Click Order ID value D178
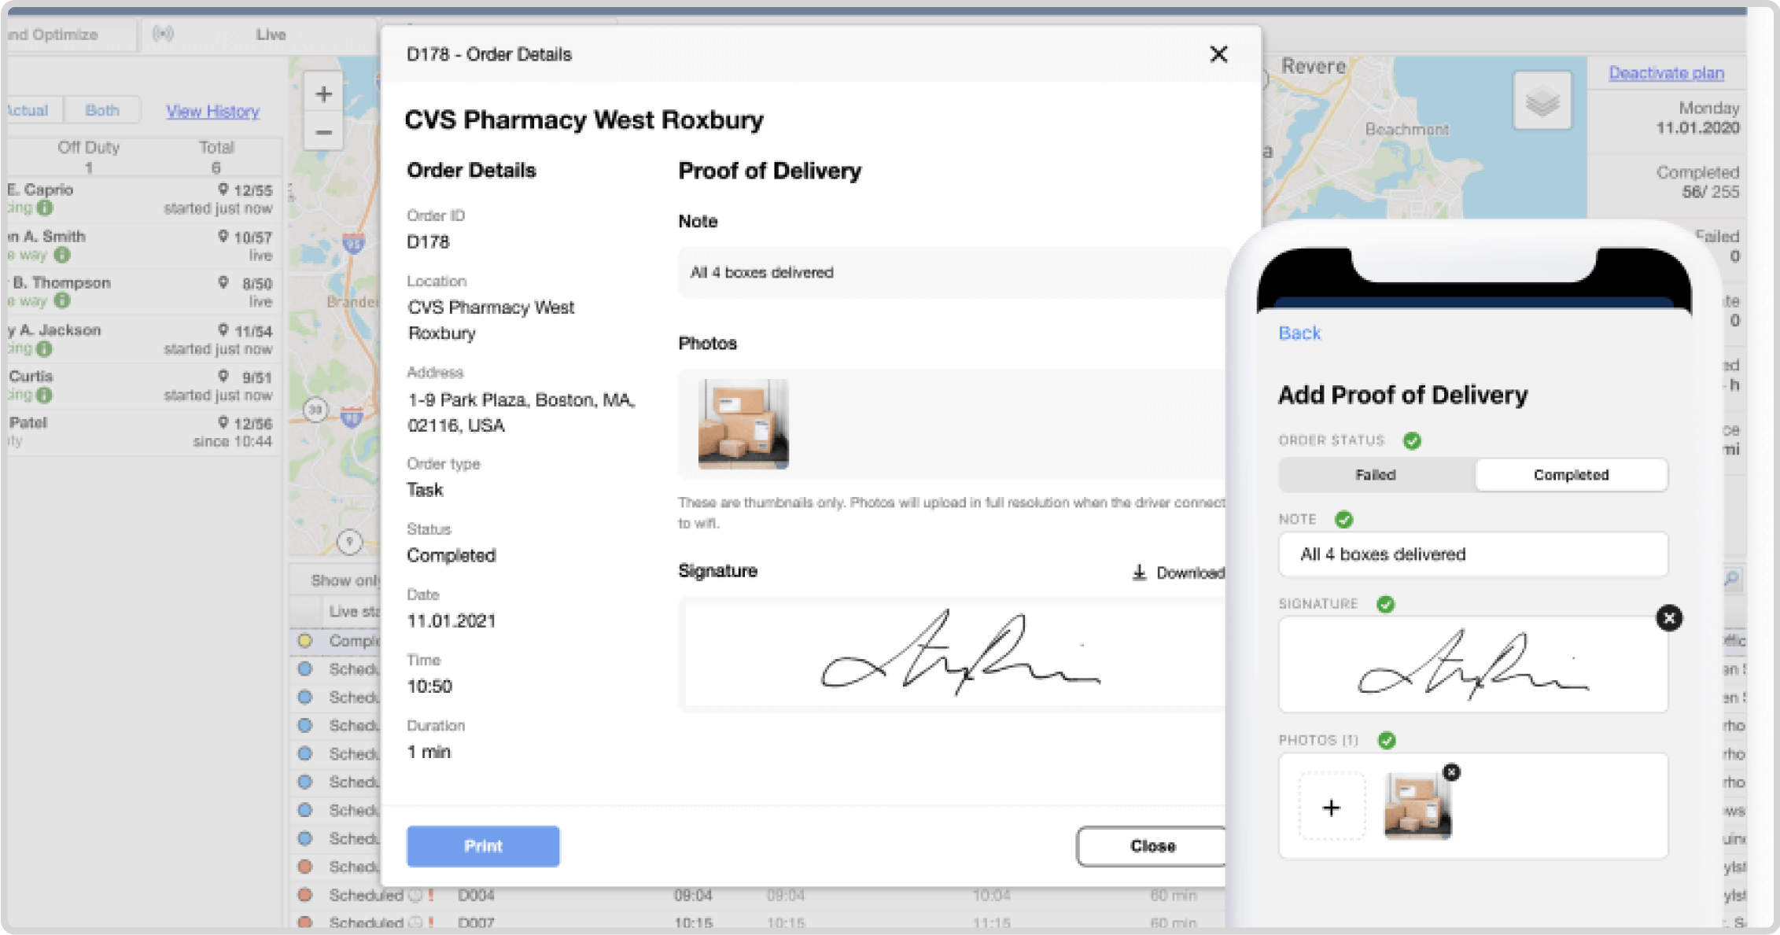The height and width of the screenshot is (935, 1780). (428, 242)
